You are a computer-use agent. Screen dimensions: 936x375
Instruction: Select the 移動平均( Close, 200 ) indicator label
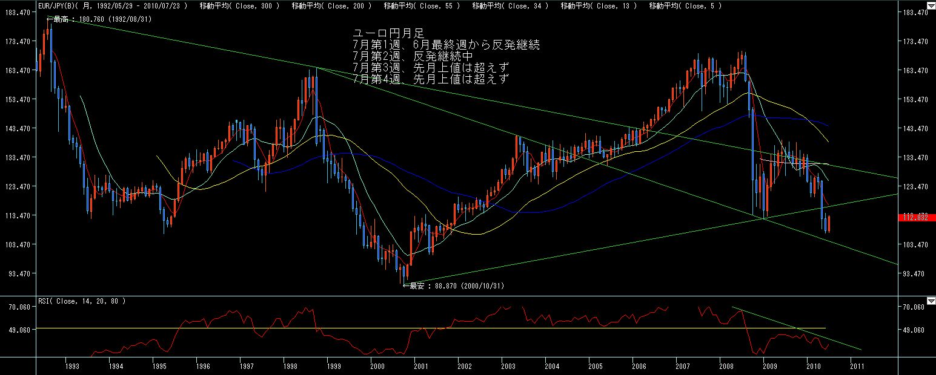point(332,5)
